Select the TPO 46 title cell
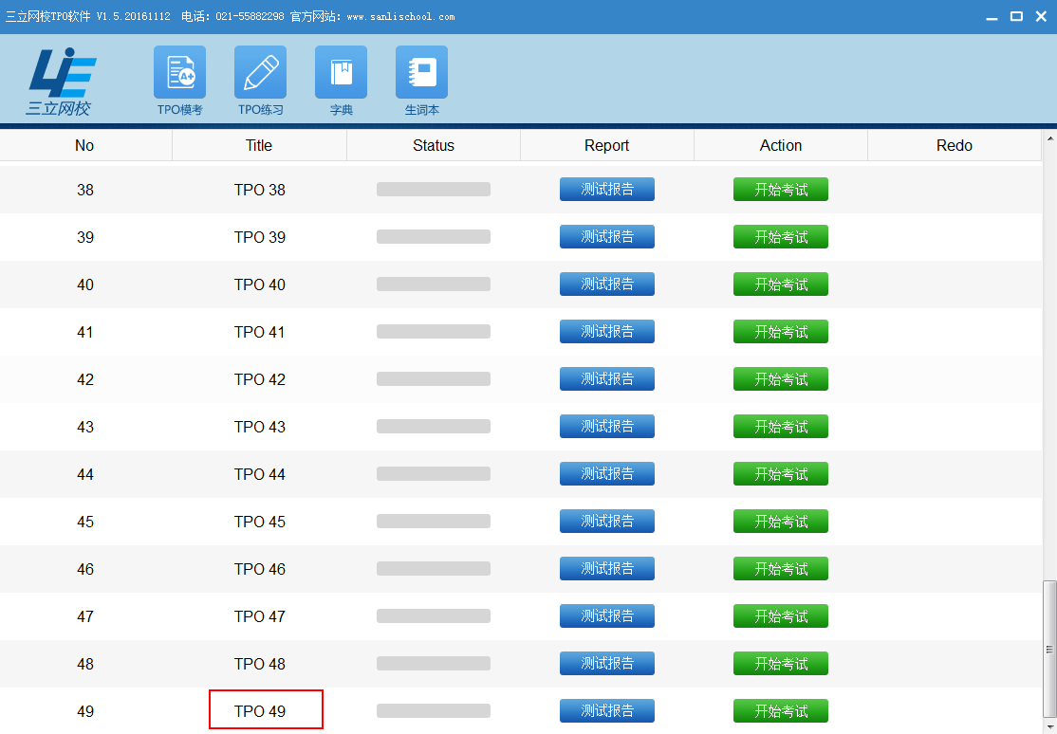1057x734 pixels. point(260,569)
